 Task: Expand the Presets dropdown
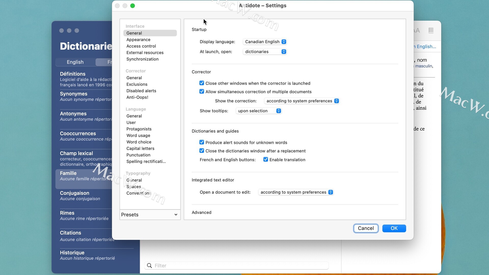coord(150,215)
